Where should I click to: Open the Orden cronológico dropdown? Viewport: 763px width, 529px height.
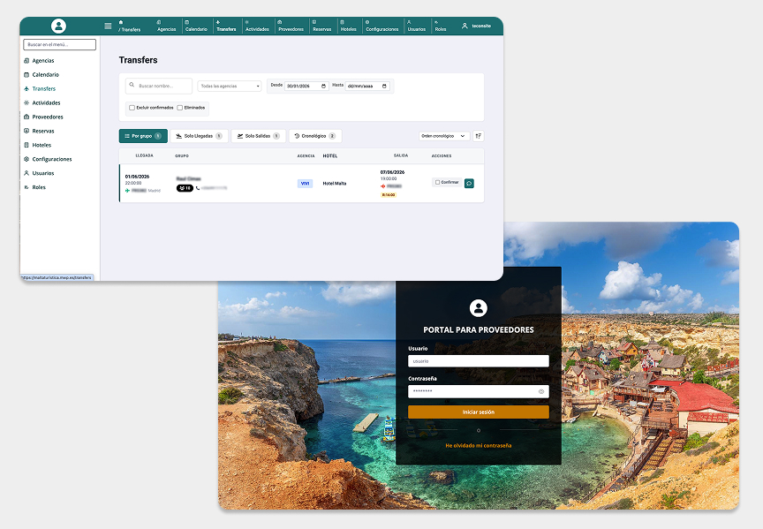[x=443, y=136]
